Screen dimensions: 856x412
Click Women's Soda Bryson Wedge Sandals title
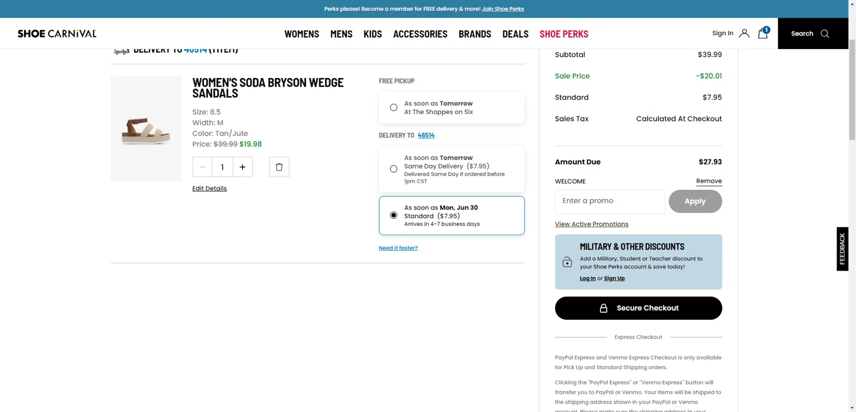tap(268, 88)
